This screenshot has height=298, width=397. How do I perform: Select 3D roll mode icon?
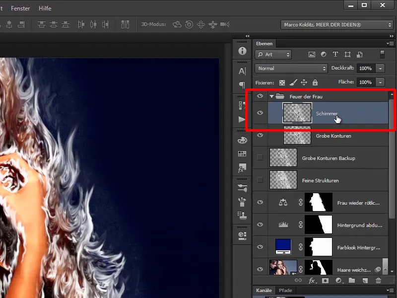[x=189, y=24]
